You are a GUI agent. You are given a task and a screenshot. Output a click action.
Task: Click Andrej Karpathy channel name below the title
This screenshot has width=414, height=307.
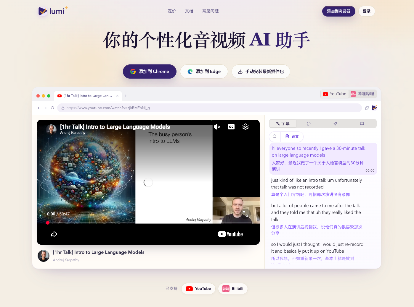pyautogui.click(x=66, y=260)
